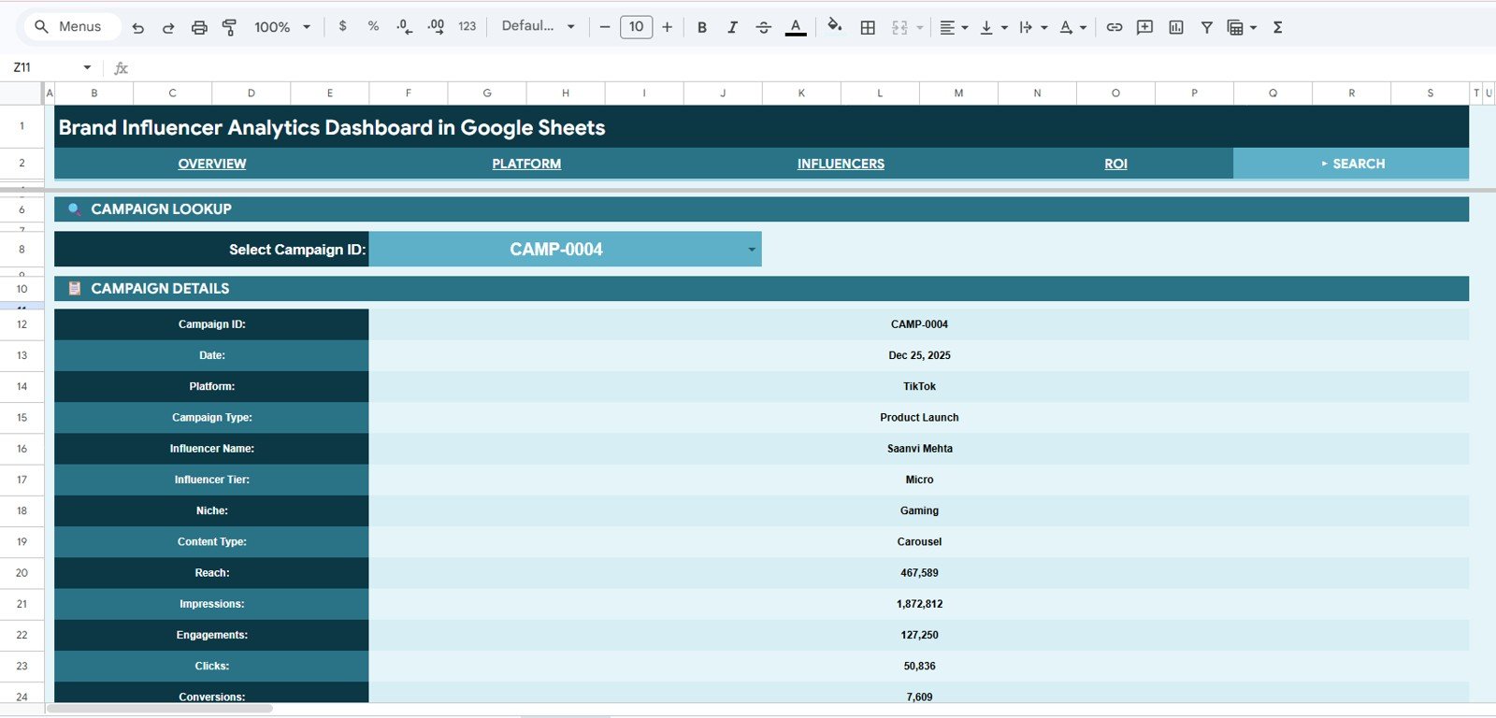This screenshot has height=718, width=1496.
Task: Click the 'Content Type:' label cell
Action: tap(211, 542)
